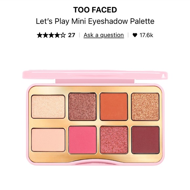
Task: Click the empty fifth rating star
Action: [x=63, y=35]
